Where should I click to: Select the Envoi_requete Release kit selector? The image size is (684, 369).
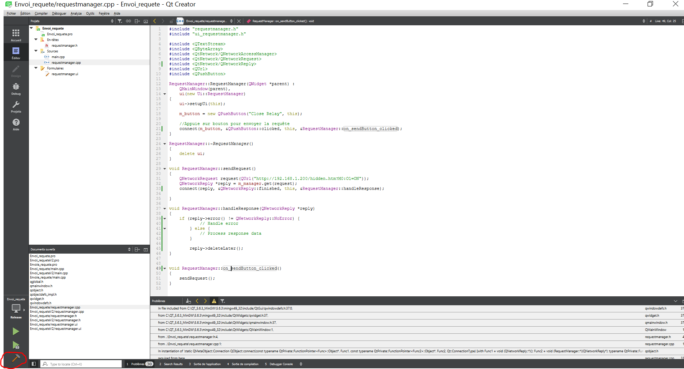click(x=16, y=308)
